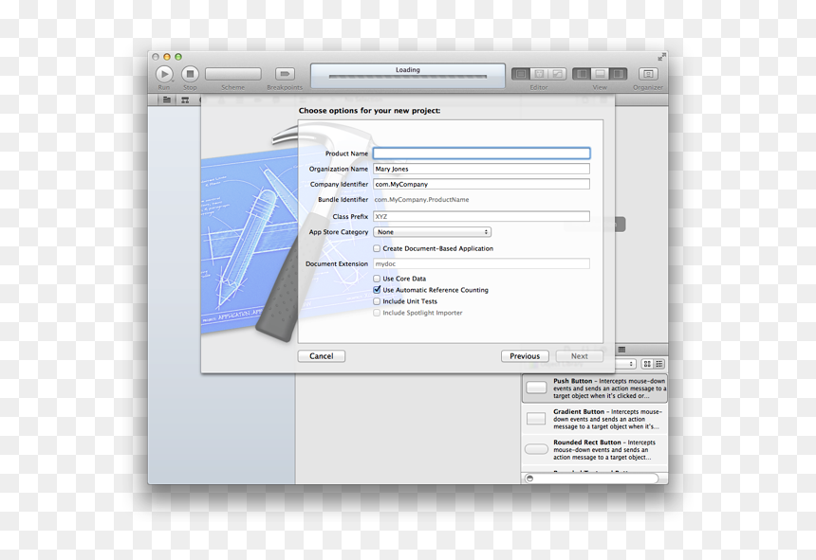The image size is (816, 560).
Task: Click the Push Button preview thumbnail
Action: click(536, 388)
